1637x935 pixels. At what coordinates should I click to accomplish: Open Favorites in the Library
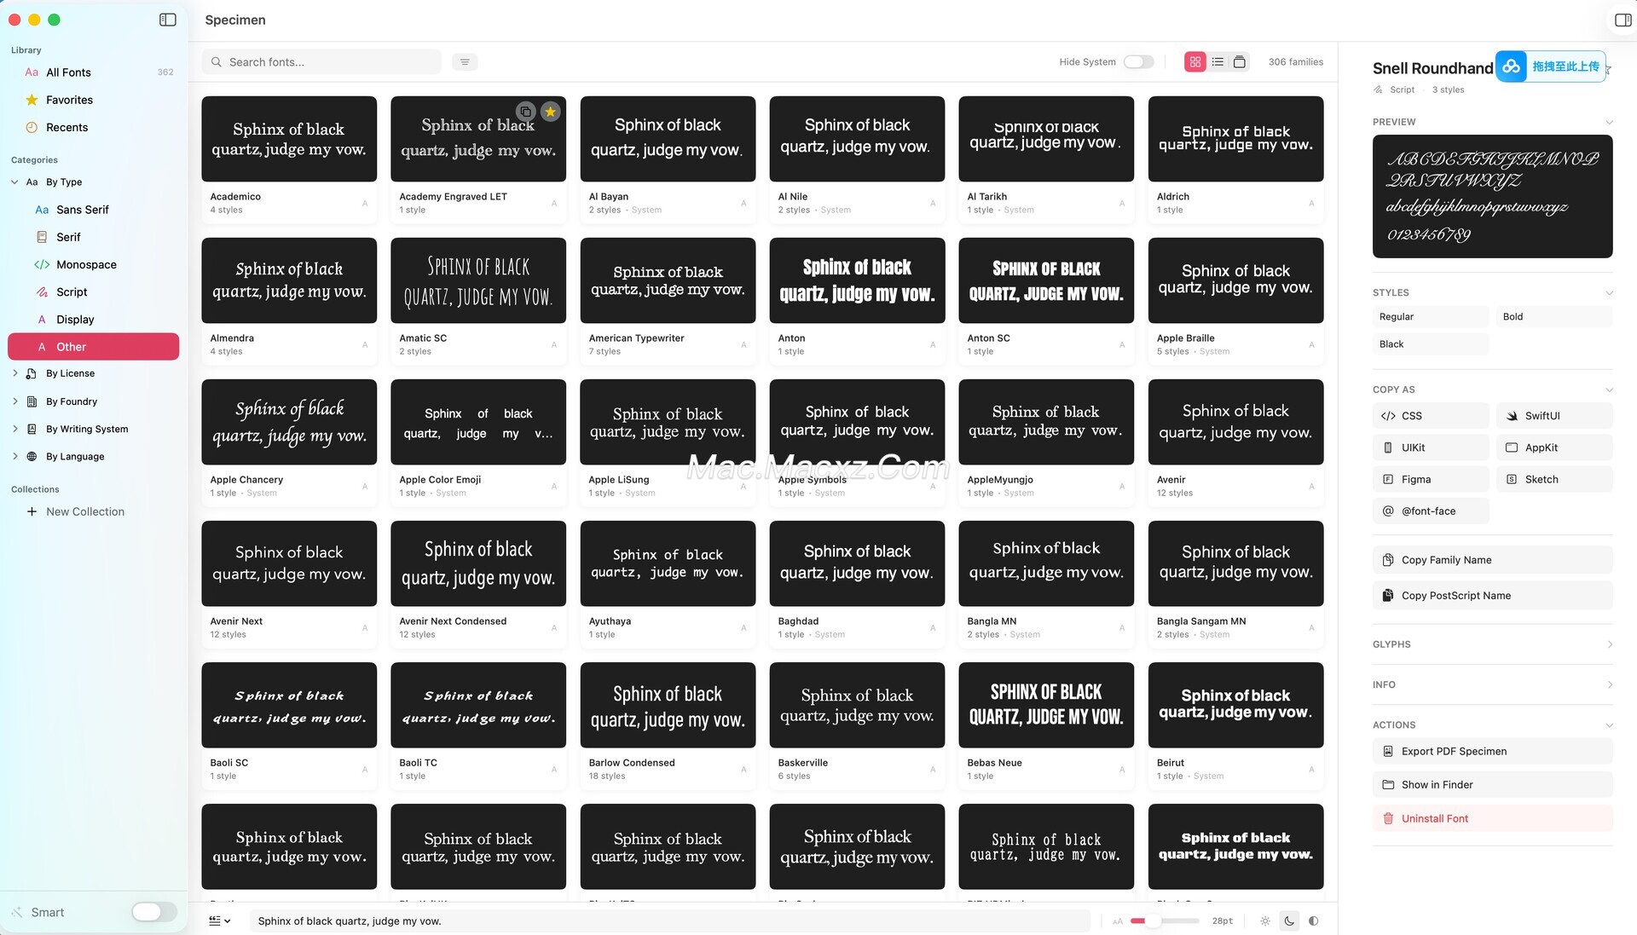pyautogui.click(x=69, y=100)
